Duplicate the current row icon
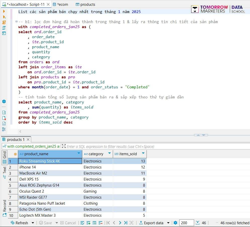250x227 pixels. 94,223
